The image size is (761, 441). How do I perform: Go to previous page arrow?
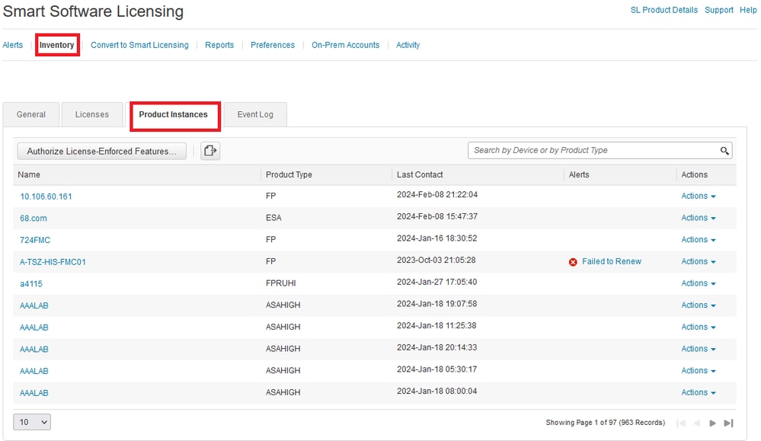(x=697, y=423)
